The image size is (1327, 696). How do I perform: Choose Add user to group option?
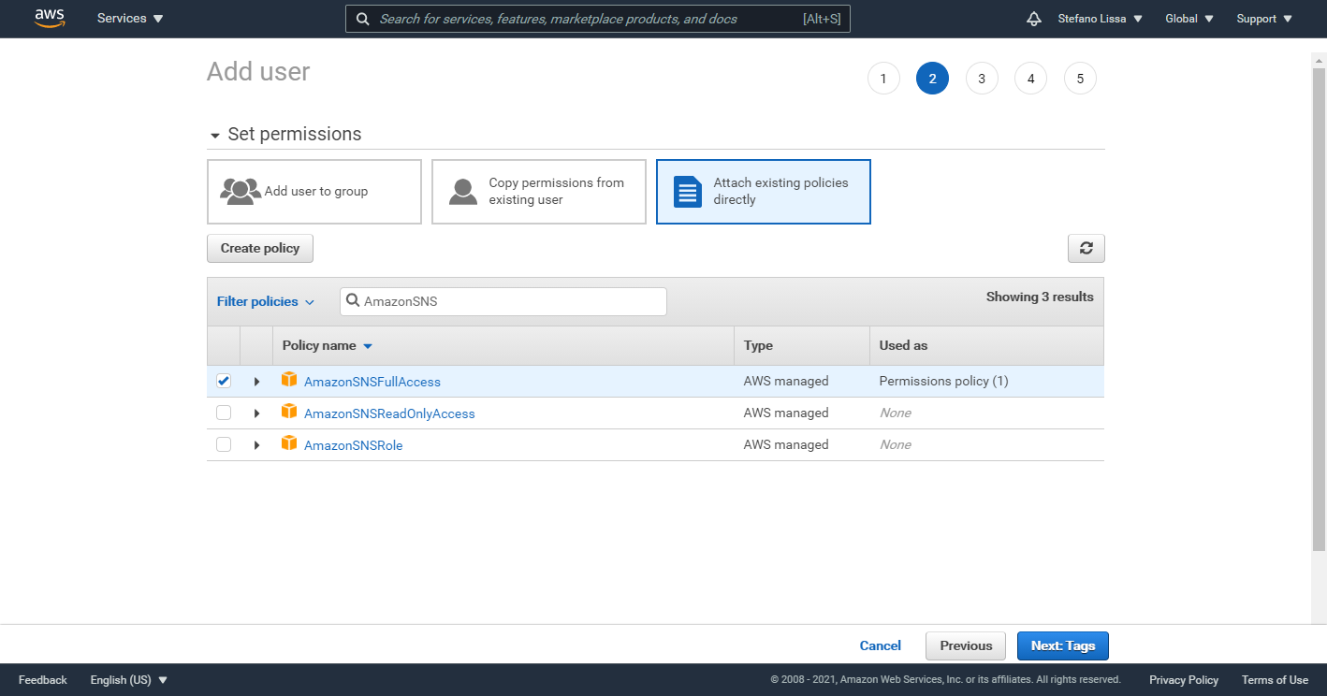pos(314,192)
